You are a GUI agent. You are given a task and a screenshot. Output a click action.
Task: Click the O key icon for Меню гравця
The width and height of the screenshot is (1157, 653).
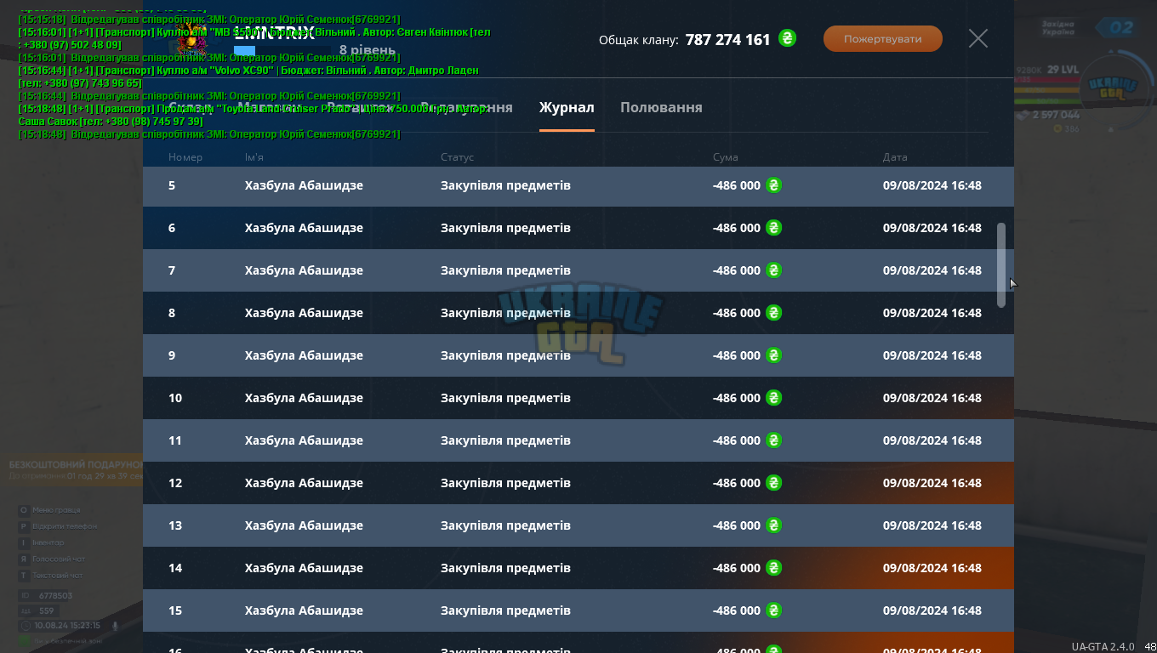(x=24, y=510)
